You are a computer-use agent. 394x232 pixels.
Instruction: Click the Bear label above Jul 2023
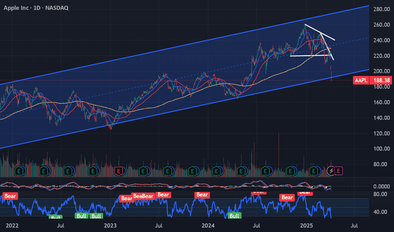163,194
